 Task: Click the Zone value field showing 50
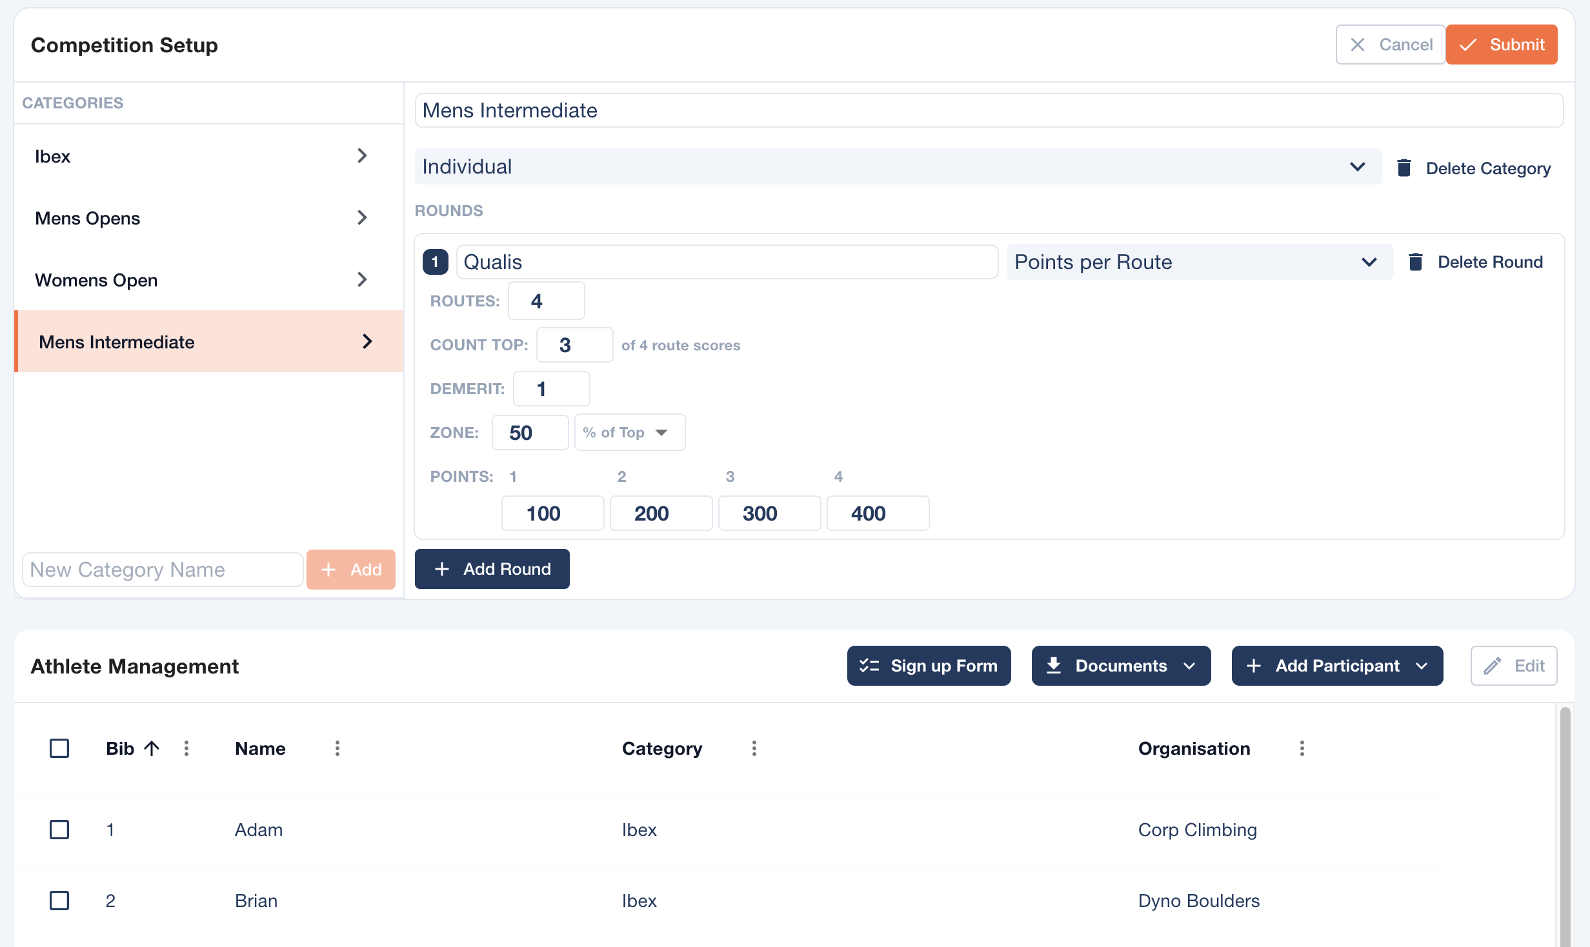[530, 432]
